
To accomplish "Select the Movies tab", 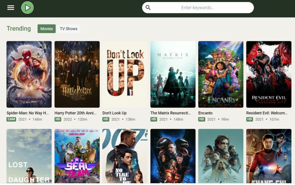I will (46, 29).
